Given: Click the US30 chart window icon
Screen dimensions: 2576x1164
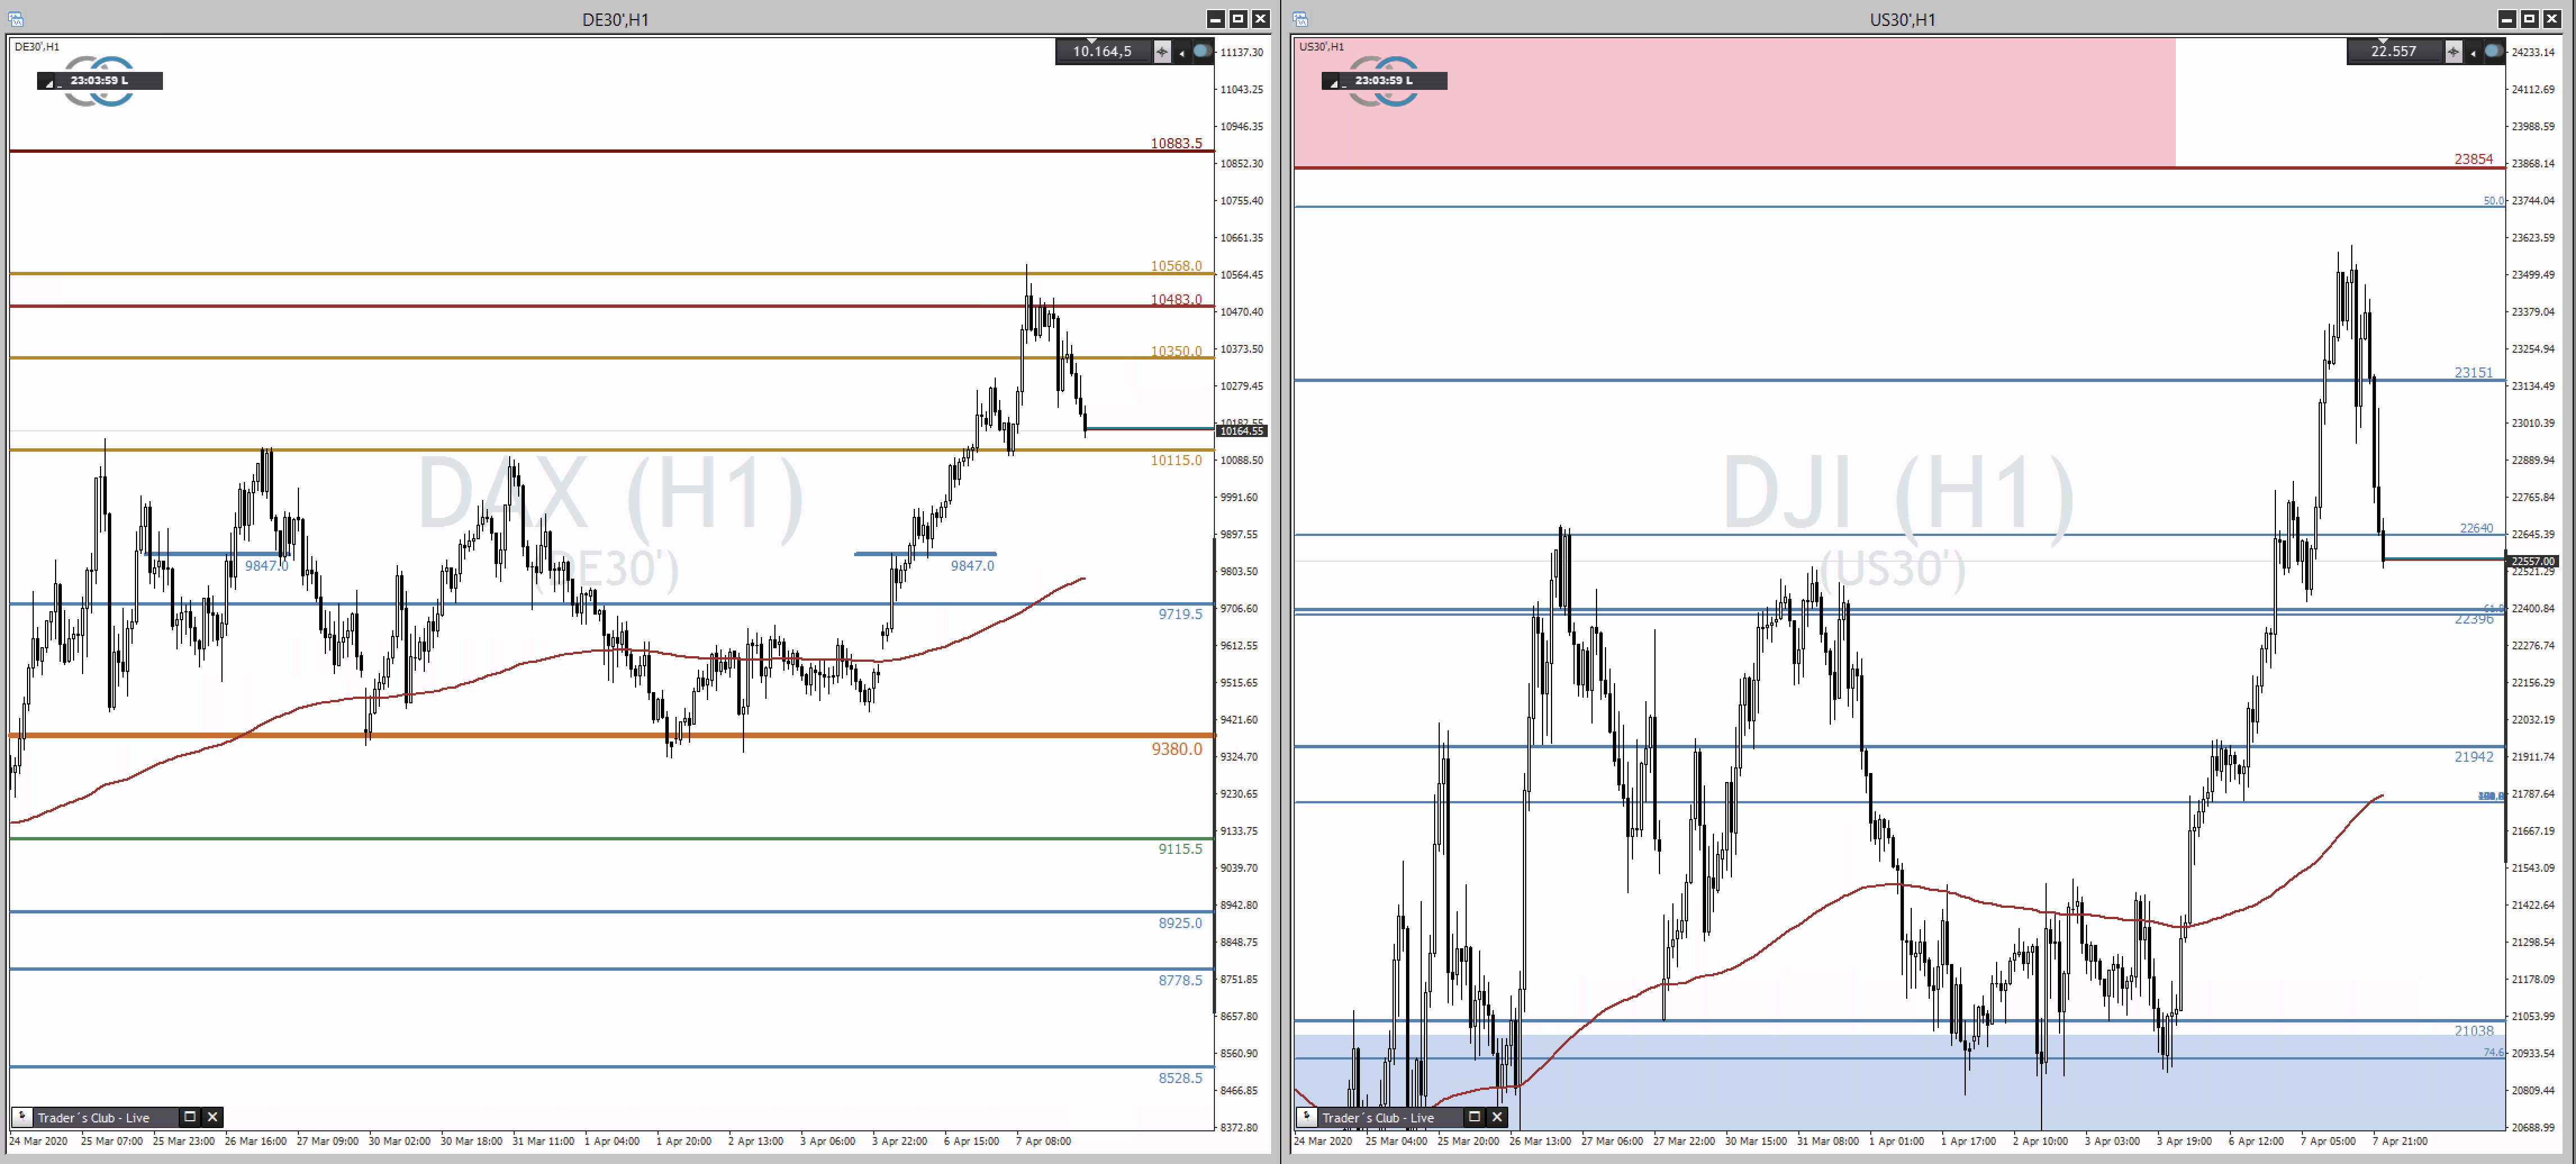Looking at the screenshot, I should tap(1300, 19).
